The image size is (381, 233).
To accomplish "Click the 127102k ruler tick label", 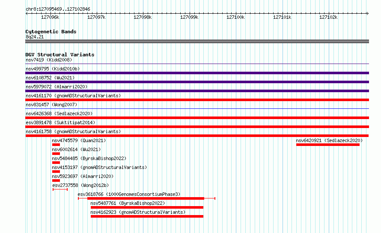I will [328, 17].
